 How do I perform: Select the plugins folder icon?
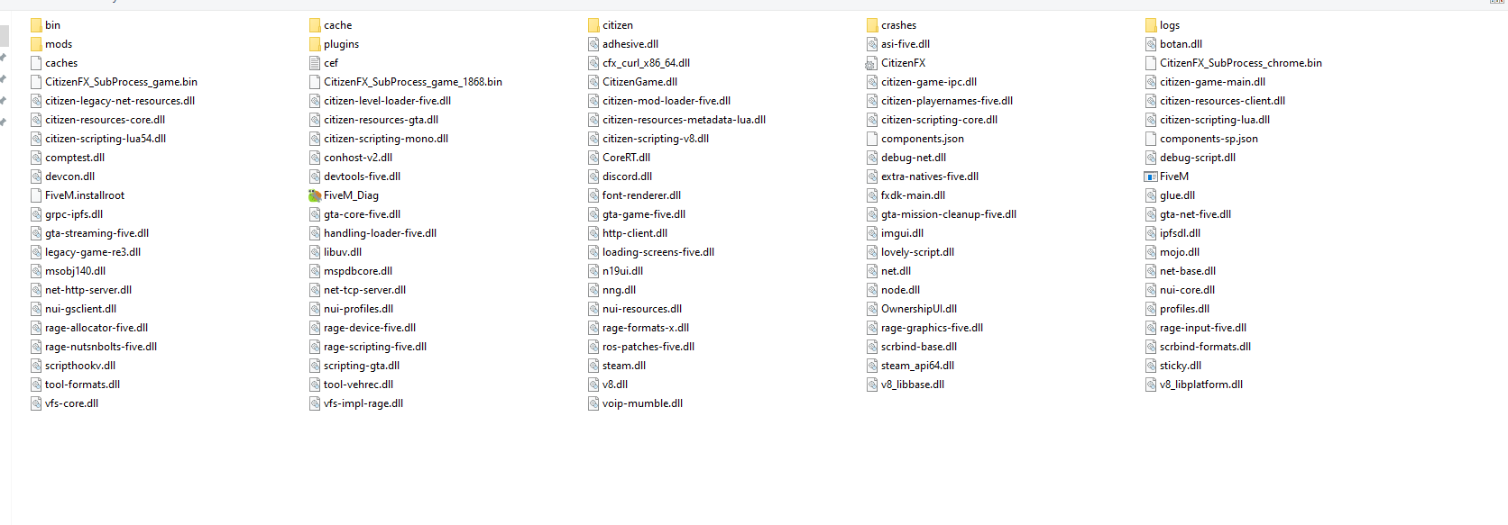click(315, 44)
